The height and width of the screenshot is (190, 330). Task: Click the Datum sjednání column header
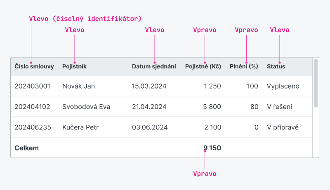(x=154, y=66)
